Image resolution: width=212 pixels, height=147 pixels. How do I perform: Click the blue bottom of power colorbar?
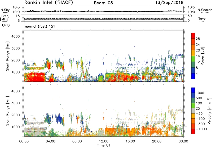193,76
